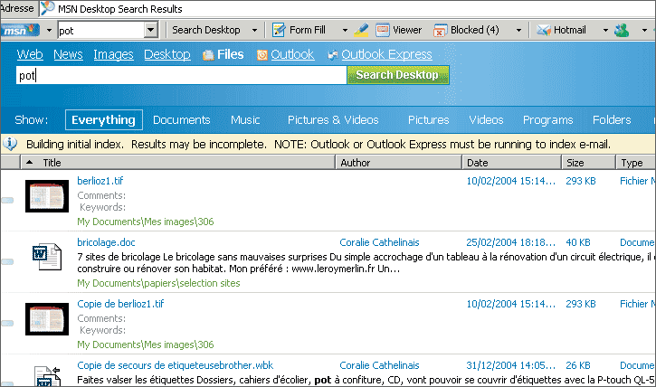Click the row marker beside bricolage.doc

click(x=7, y=261)
